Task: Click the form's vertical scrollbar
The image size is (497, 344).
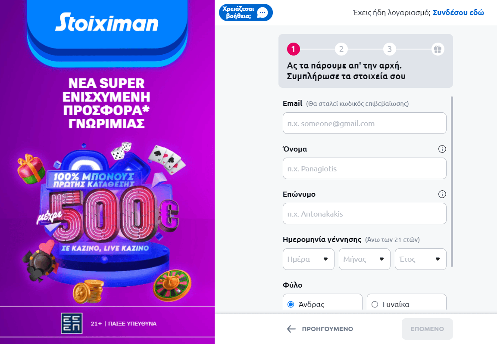Action: (452, 181)
